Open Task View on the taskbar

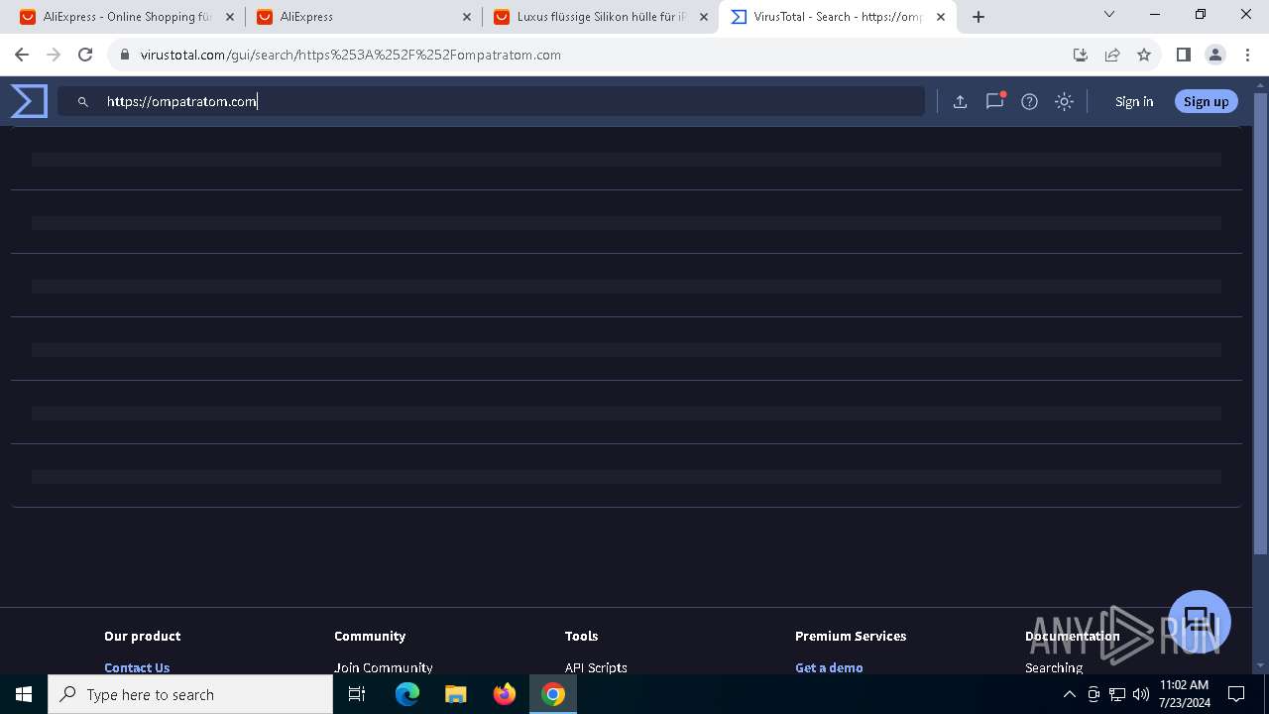tap(357, 694)
